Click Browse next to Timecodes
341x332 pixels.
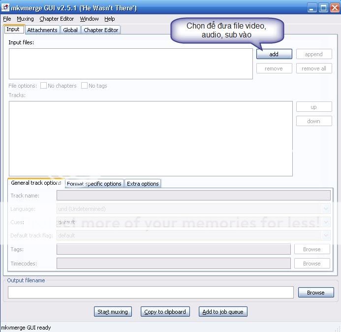(312, 264)
